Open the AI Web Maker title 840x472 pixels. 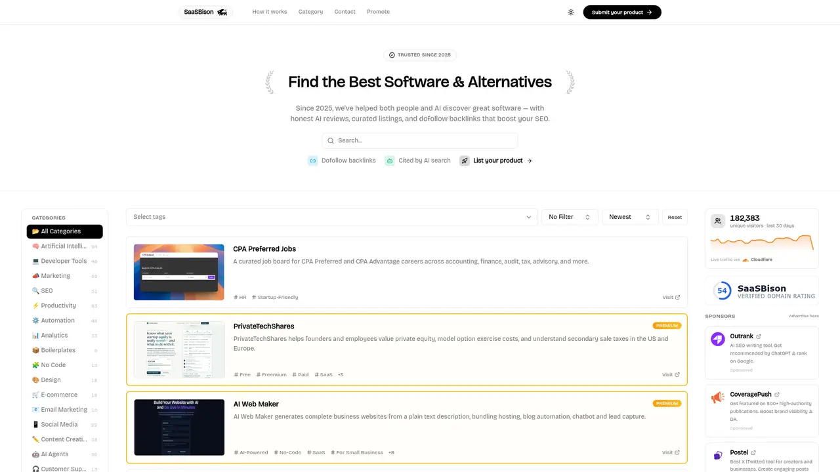pos(257,404)
